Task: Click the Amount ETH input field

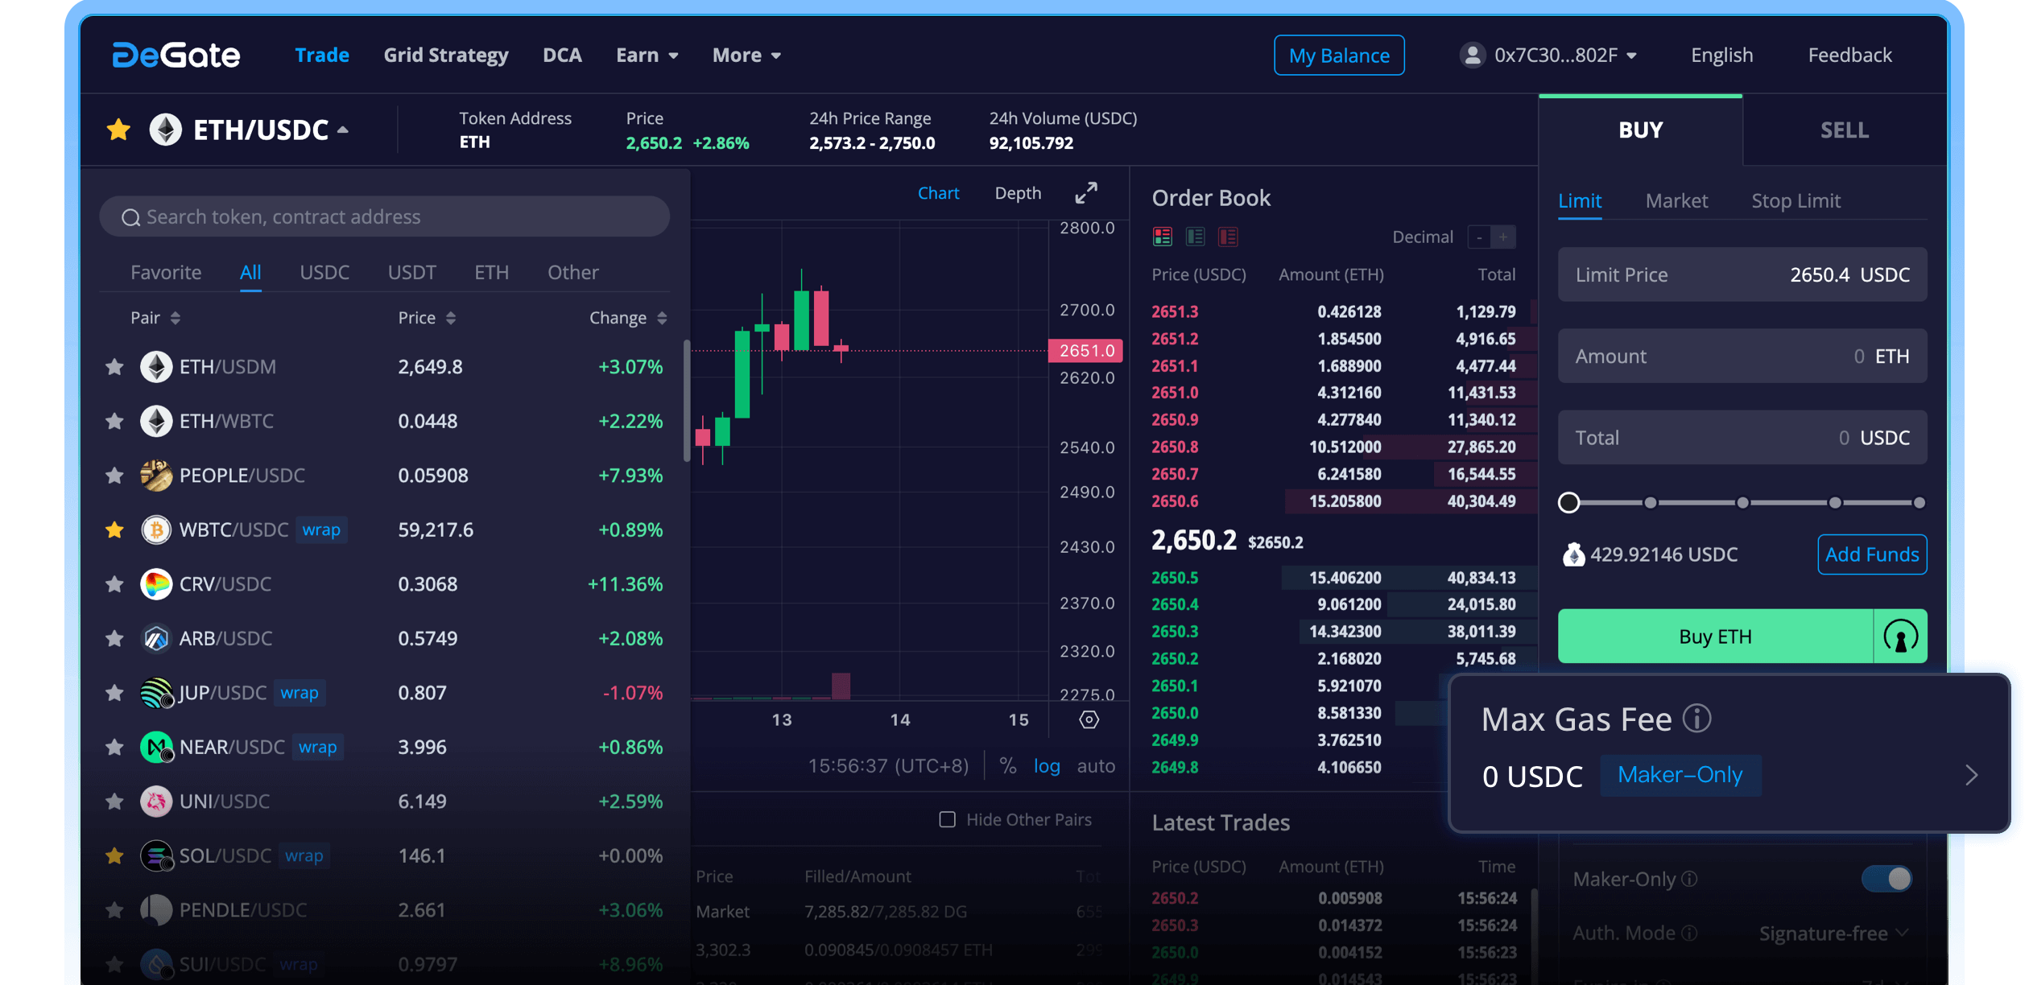Action: pos(1742,356)
